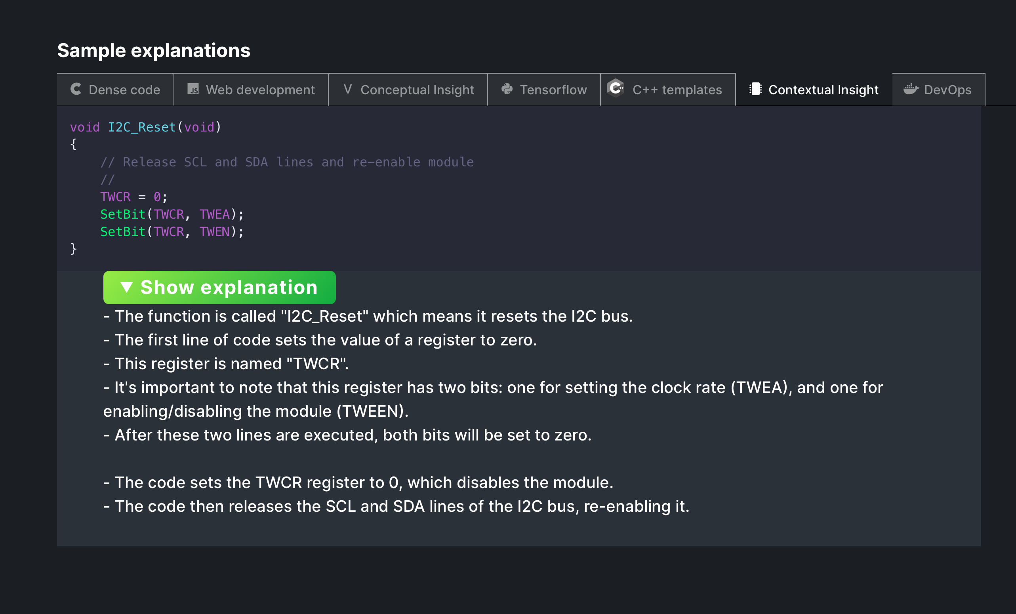1016x614 pixels.
Task: Click the SetBit(TWCR, TWEN) code line
Action: [172, 232]
